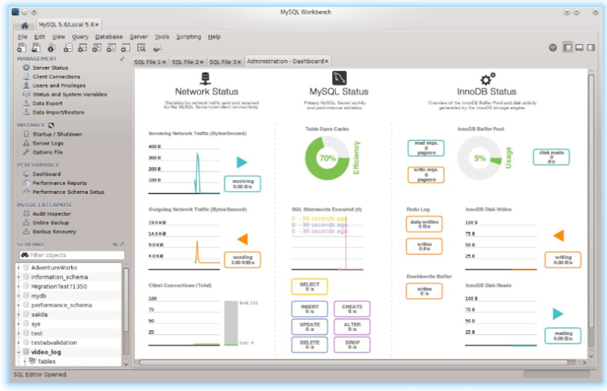Viewport: 607px width, 391px height.
Task: Open the Performance Dashboard item
Action: 46,174
